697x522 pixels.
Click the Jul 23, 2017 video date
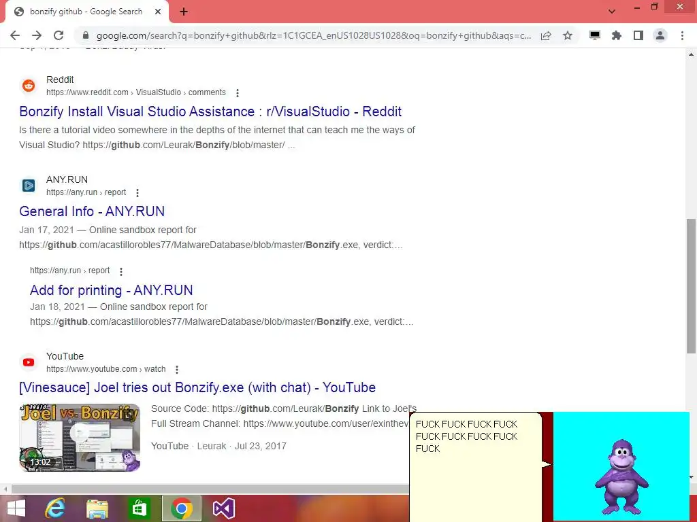[261, 446]
